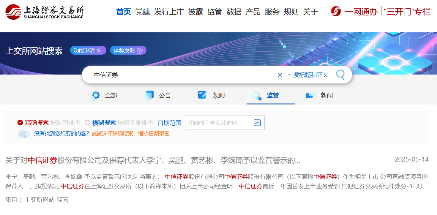Click the Shanghai Stock Exchange logo
The width and height of the screenshot is (437, 215).
point(45,12)
